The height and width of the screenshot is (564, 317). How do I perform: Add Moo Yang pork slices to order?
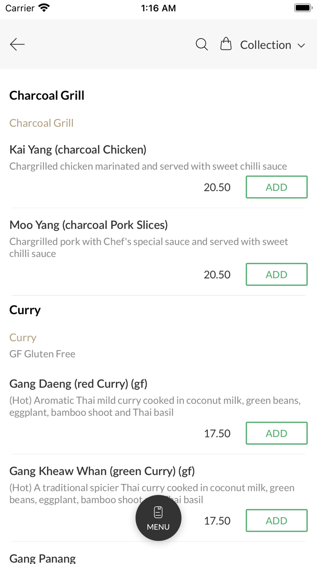point(276,275)
